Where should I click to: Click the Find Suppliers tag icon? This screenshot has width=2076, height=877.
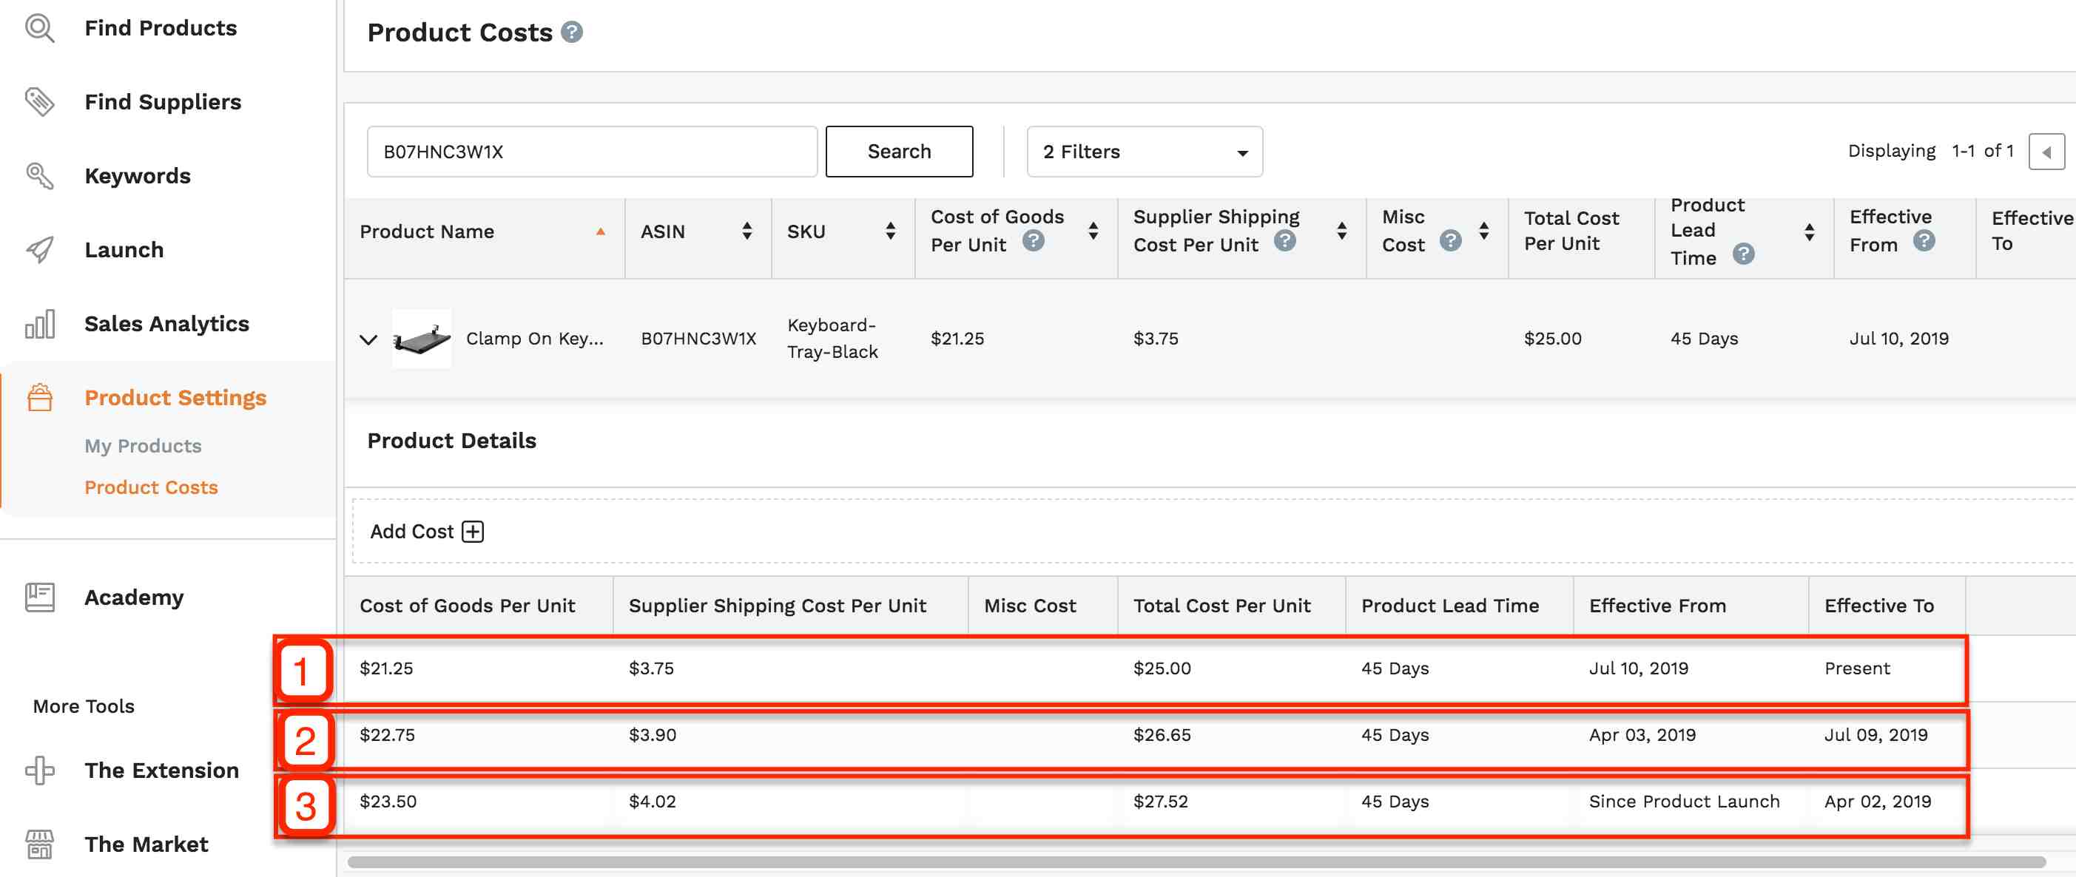(x=39, y=102)
